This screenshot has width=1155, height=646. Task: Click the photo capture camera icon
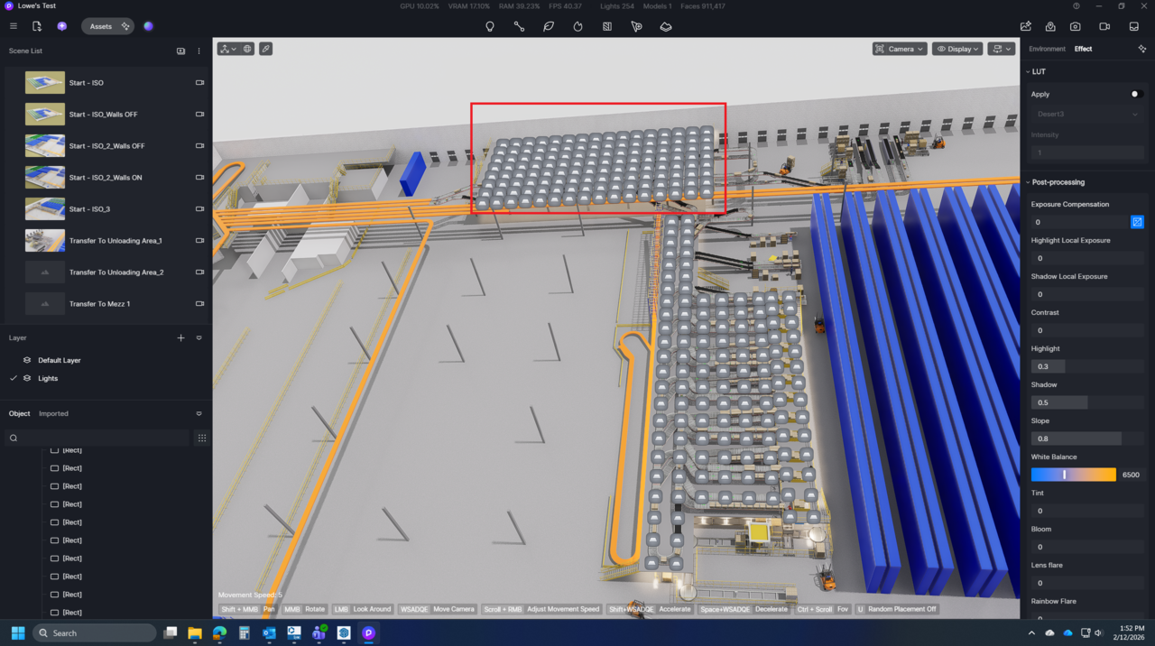click(1075, 26)
